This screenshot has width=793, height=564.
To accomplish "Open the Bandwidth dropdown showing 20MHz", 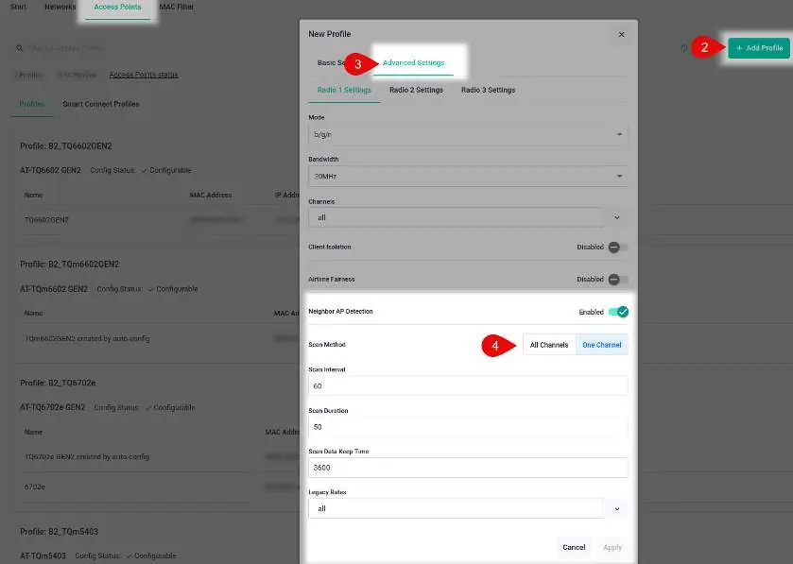I will click(x=468, y=177).
